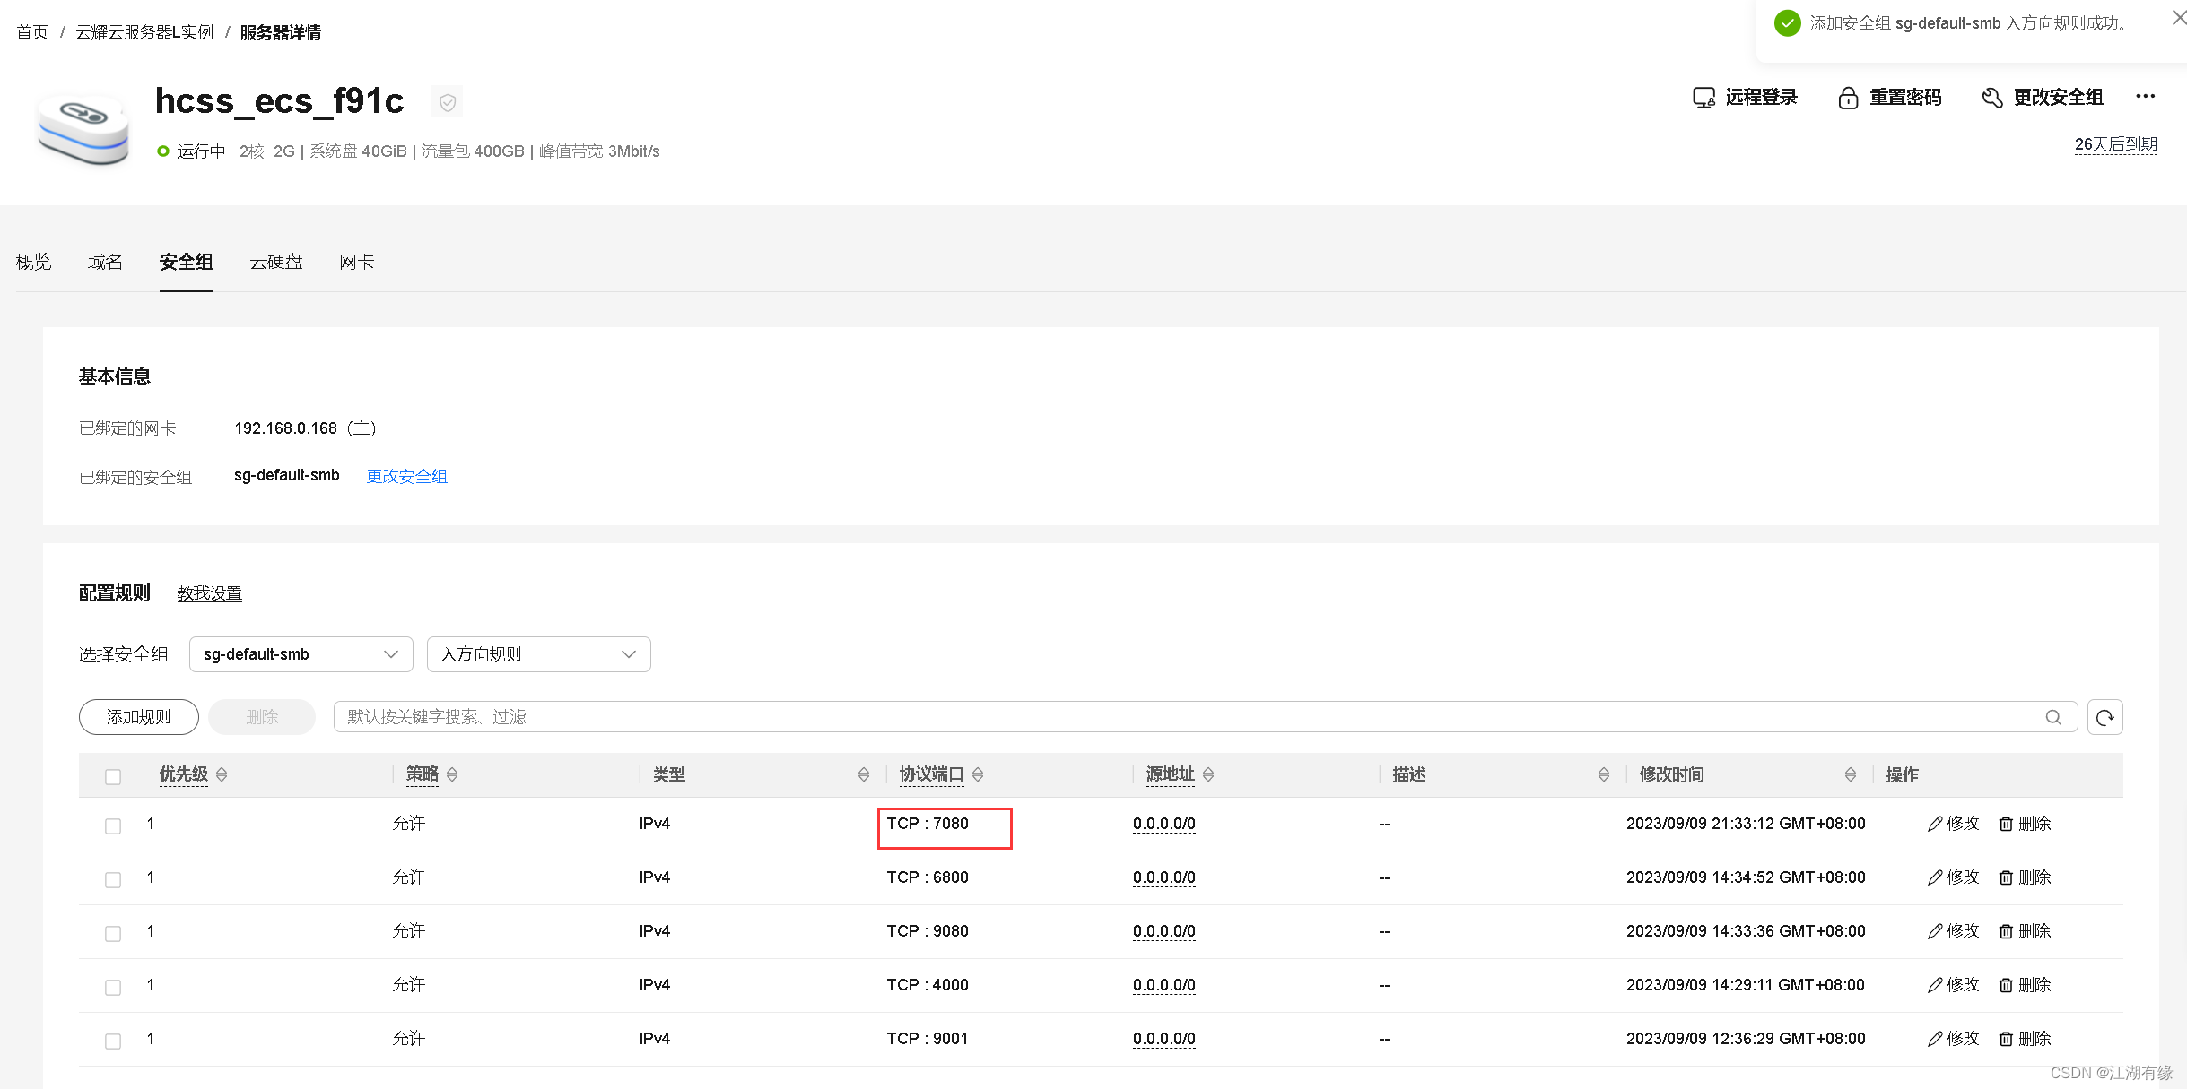Sort rules by description column
This screenshot has width=2187, height=1089.
(1603, 774)
